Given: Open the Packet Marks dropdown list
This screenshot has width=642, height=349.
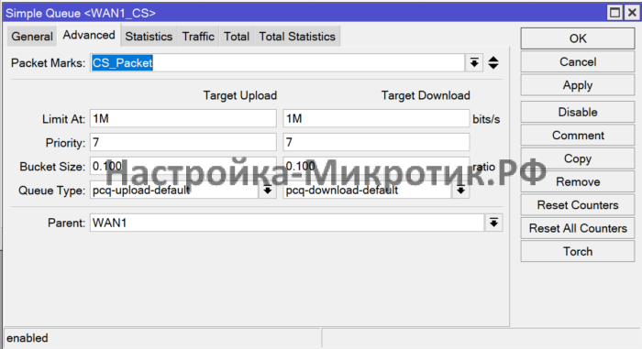Looking at the screenshot, I should click(x=474, y=62).
